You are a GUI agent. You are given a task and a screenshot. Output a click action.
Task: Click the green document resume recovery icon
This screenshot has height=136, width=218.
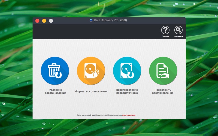click(163, 71)
